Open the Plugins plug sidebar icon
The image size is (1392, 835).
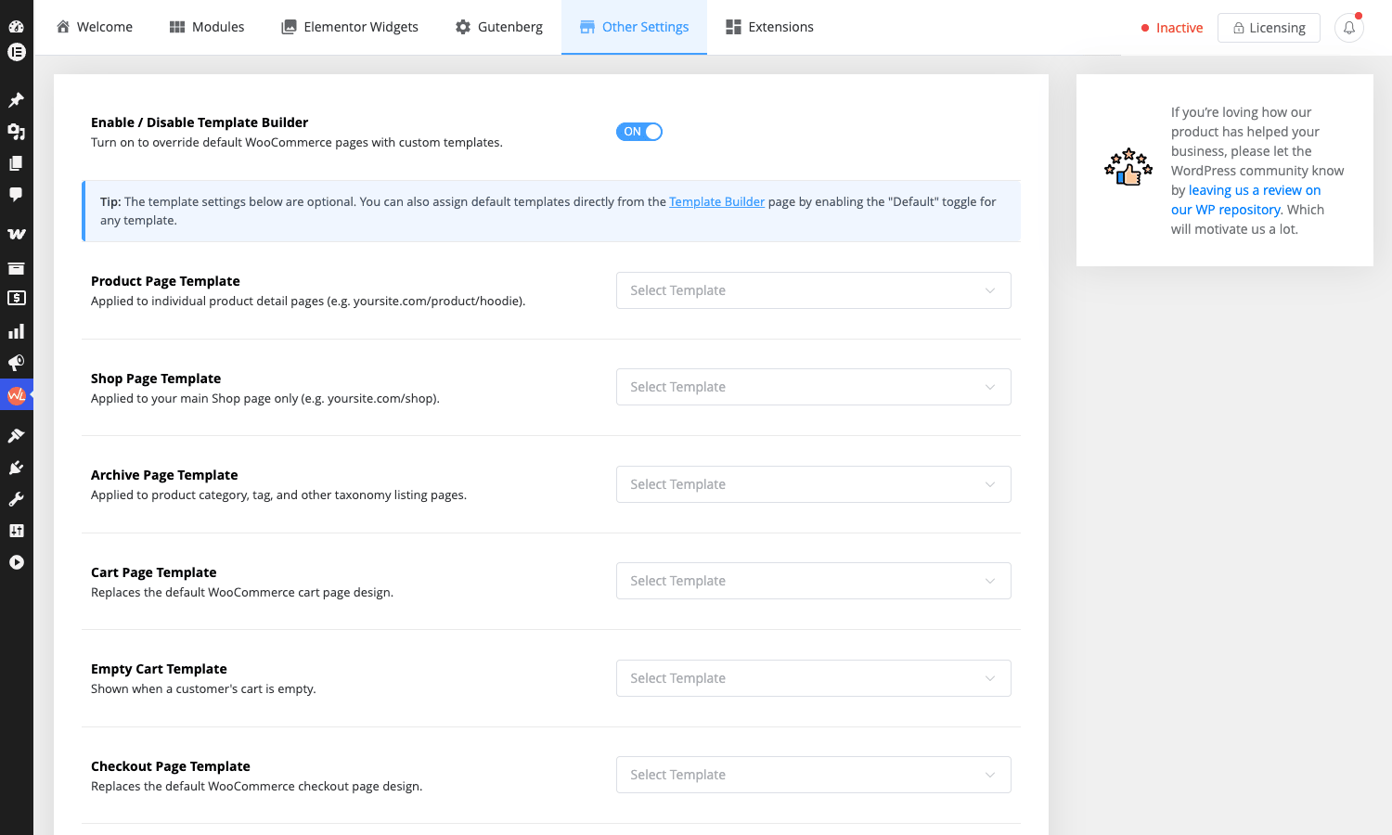point(16,468)
